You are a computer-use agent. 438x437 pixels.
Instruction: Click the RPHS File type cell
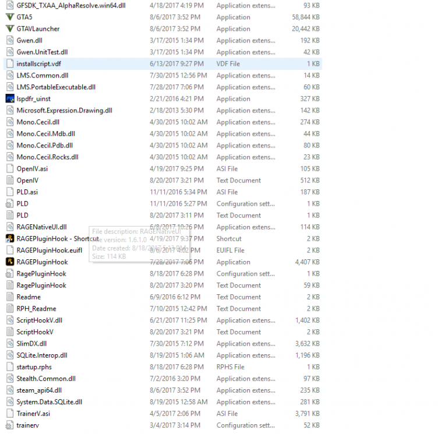click(x=230, y=367)
